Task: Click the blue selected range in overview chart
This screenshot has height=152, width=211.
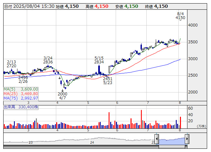Action: coord(172,141)
